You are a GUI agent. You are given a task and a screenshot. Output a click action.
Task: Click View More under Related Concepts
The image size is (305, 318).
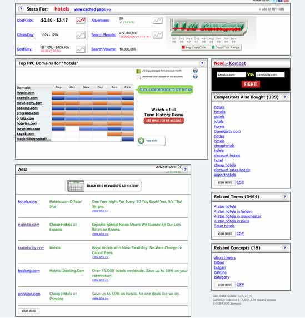225,285
